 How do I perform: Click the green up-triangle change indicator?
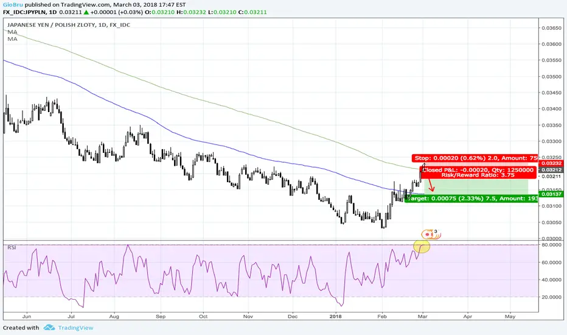point(86,12)
